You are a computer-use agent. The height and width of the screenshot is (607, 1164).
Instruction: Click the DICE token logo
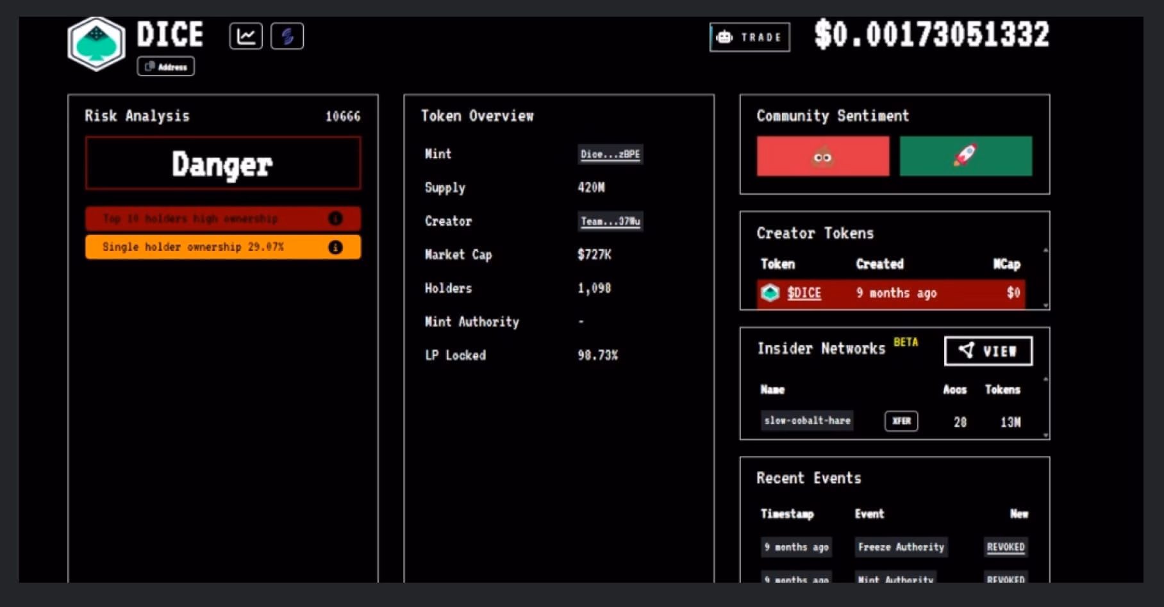(96, 43)
